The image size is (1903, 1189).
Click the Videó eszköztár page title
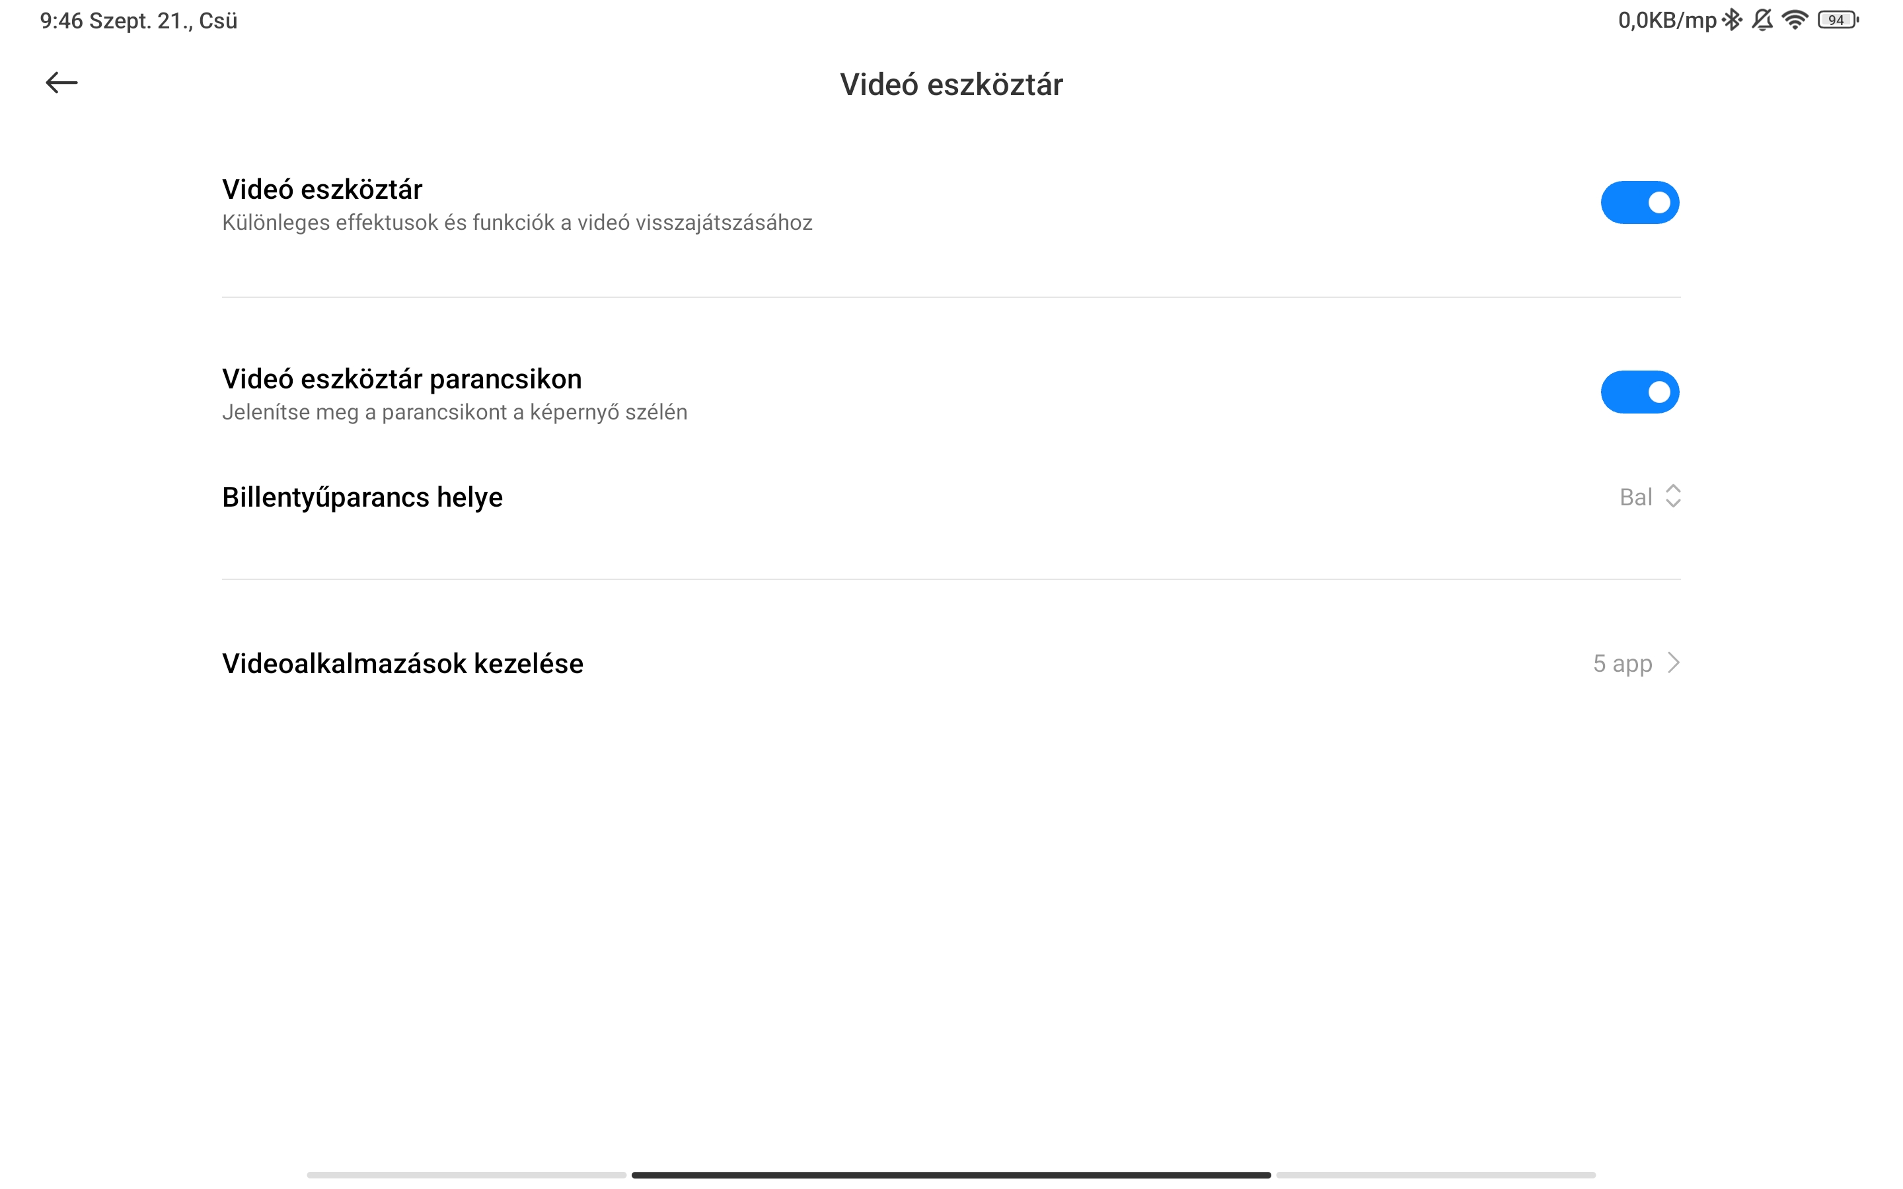pyautogui.click(x=951, y=85)
